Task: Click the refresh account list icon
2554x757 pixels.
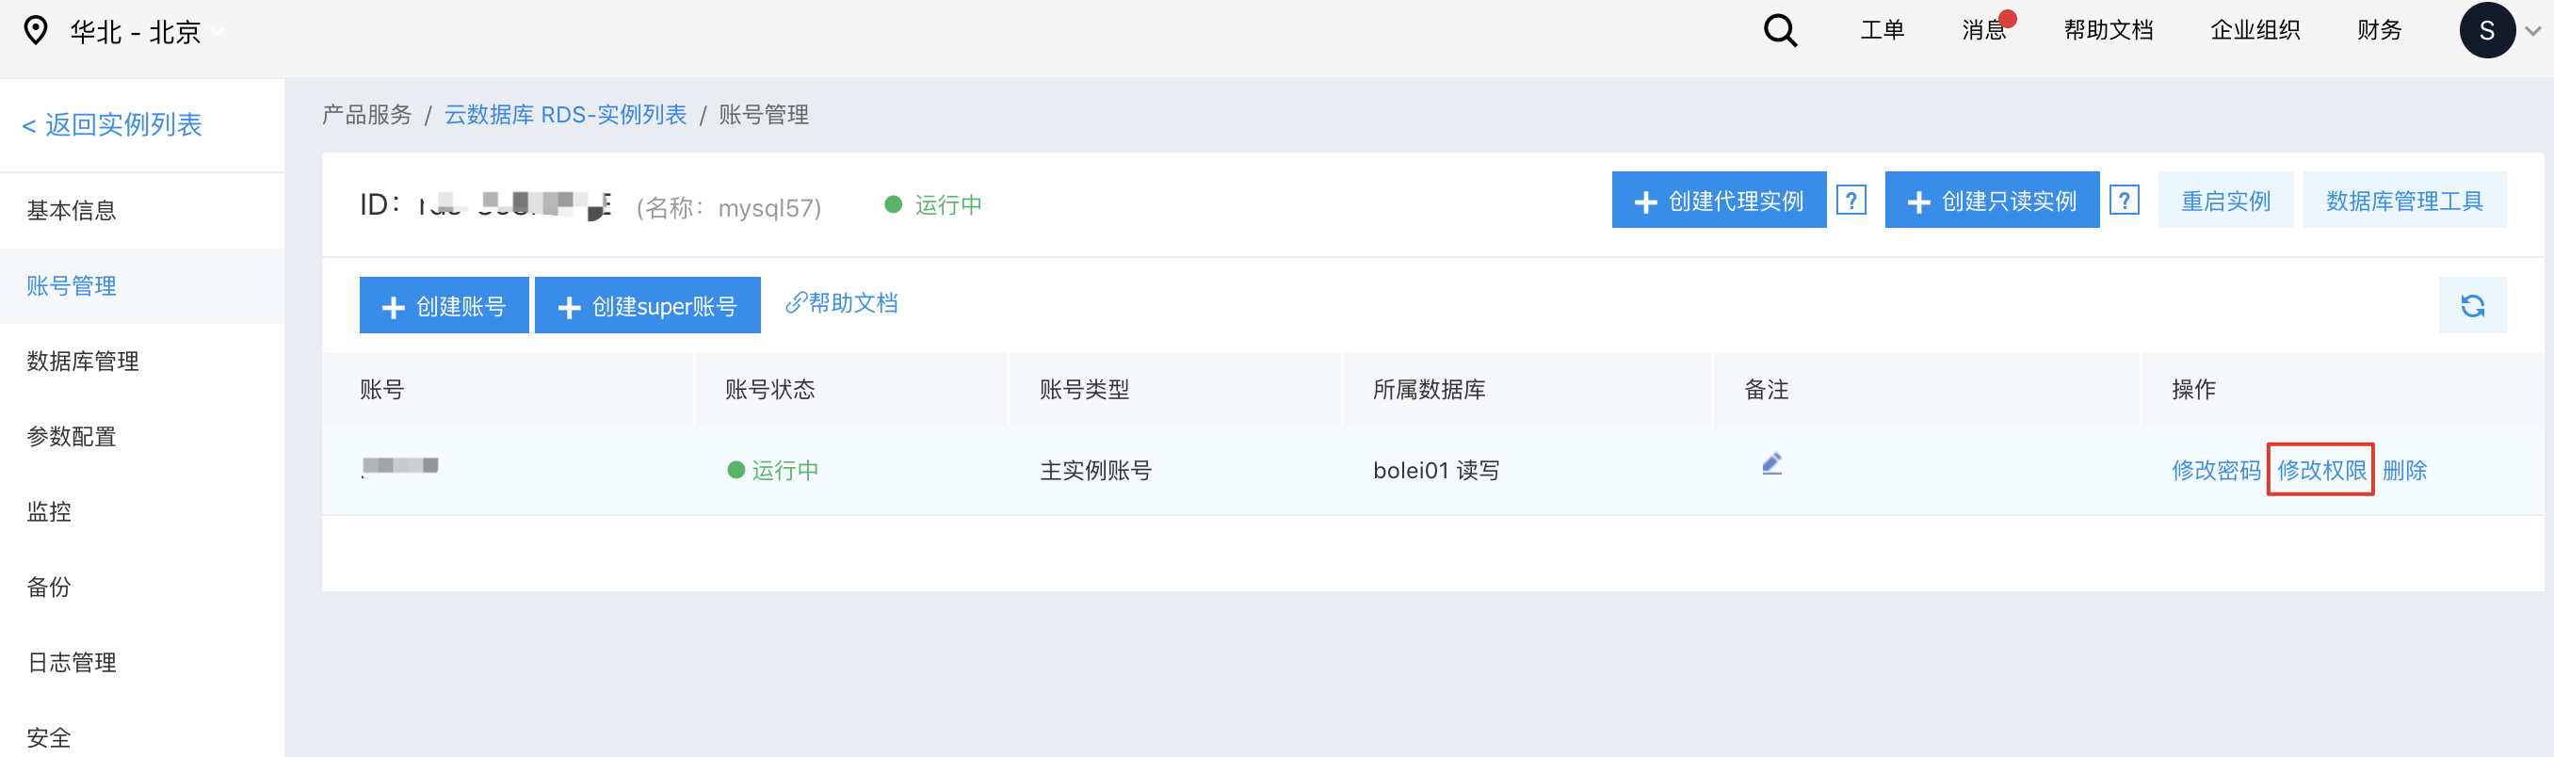Action: [x=2472, y=305]
